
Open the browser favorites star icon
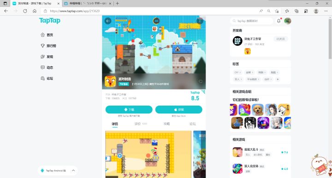(287, 11)
